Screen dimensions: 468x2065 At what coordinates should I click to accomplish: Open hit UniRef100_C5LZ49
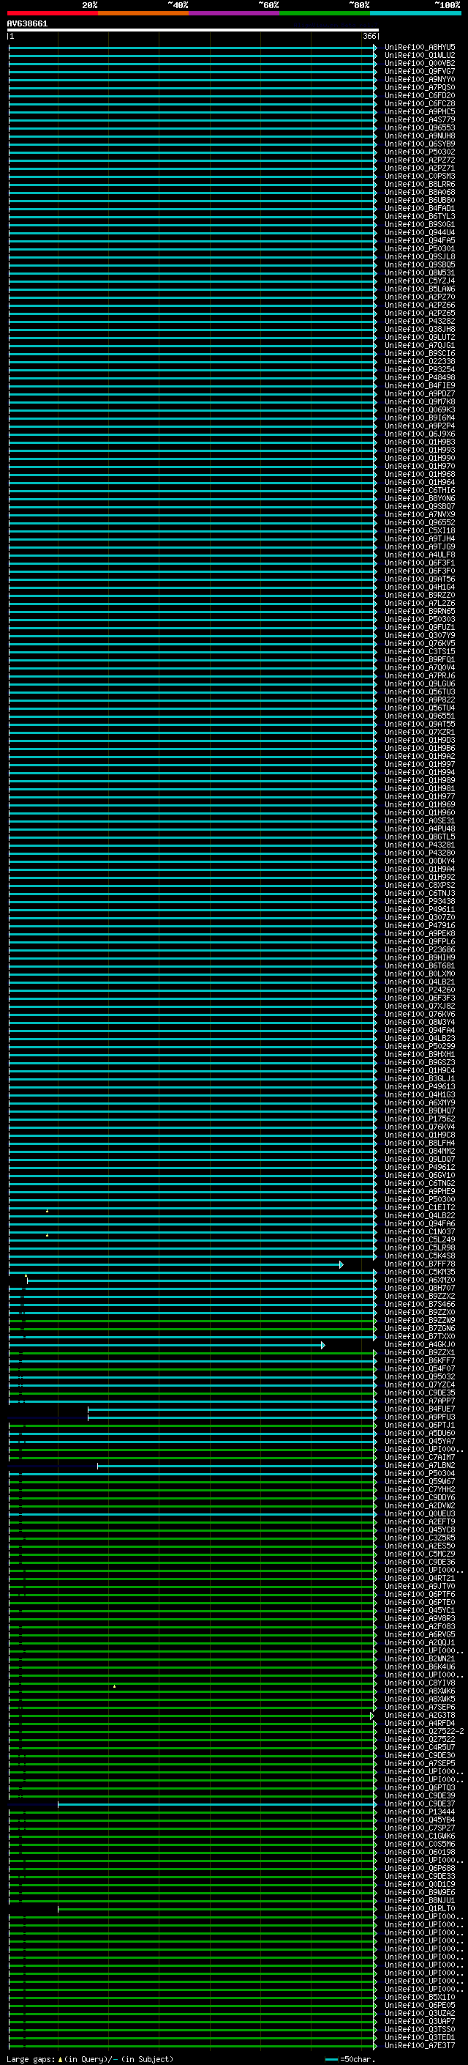(419, 1240)
